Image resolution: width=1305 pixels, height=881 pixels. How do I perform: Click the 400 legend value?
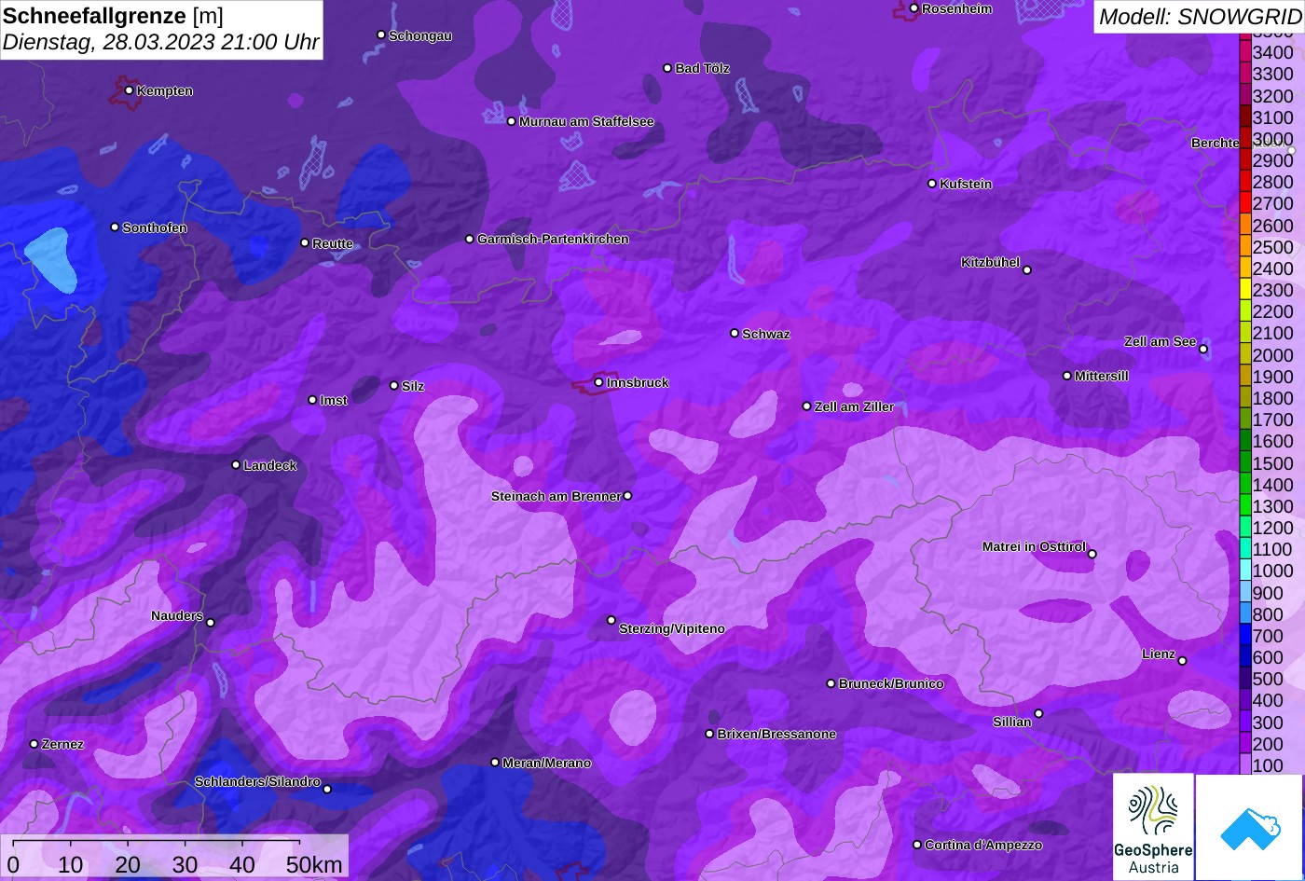1268,700
